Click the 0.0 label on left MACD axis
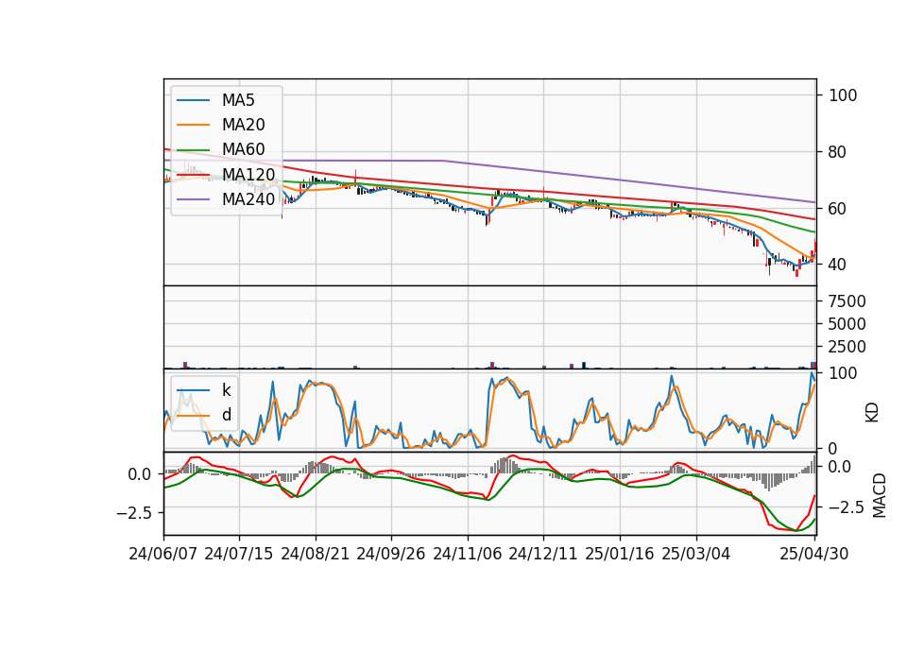907x652 pixels. [140, 474]
